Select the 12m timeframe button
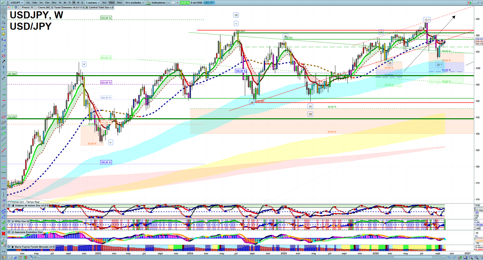The height and width of the screenshot is (260, 483). pos(47,3)
